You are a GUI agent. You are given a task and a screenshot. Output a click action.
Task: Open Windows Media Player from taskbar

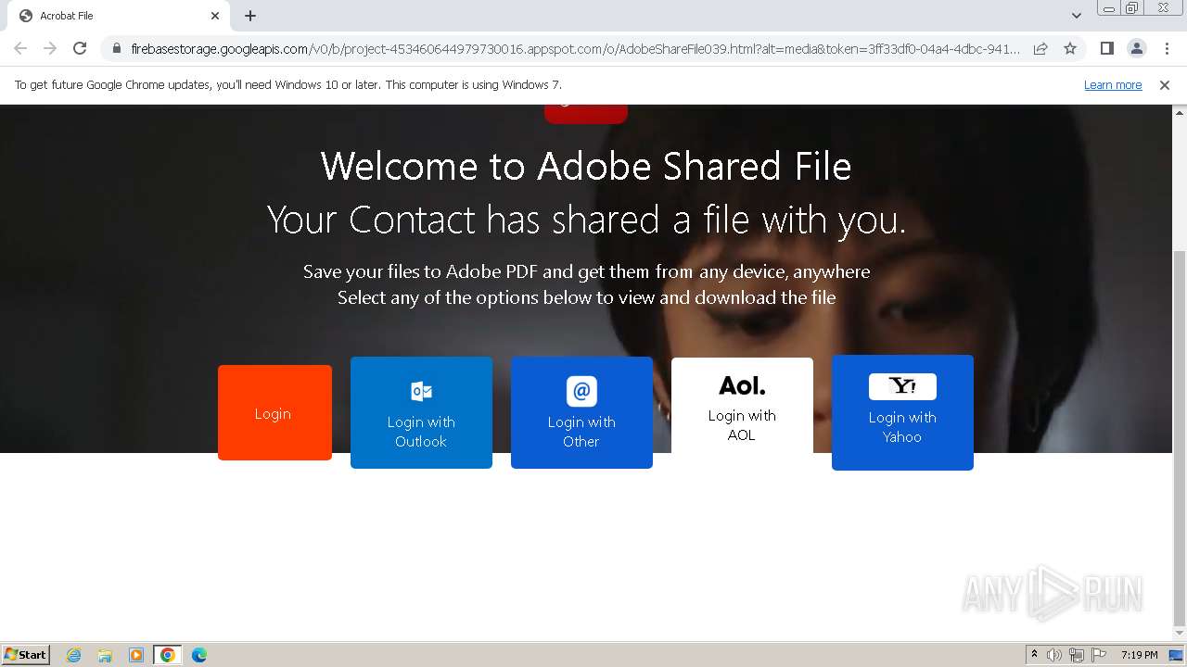136,655
